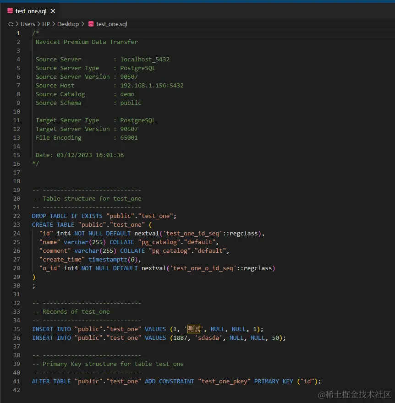The width and height of the screenshot is (395, 403).
Task: Click the highlighted '测试' string on line 35
Action: tap(194, 329)
